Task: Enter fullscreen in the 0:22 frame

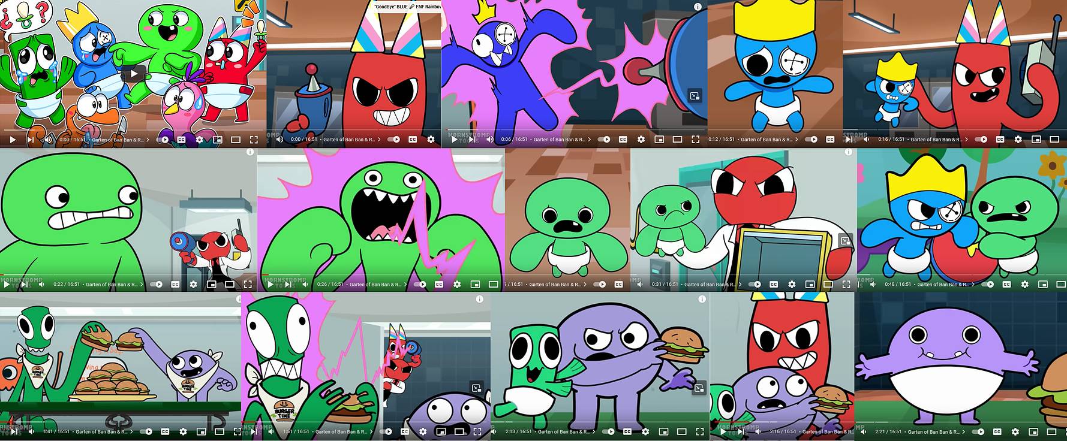Action: click(x=248, y=285)
